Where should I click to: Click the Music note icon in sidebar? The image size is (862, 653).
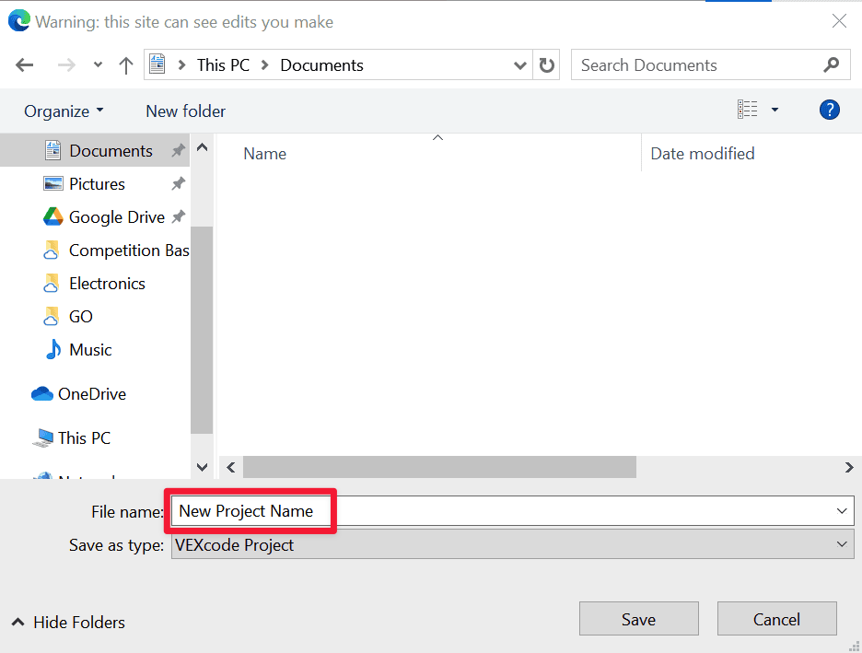(x=53, y=350)
